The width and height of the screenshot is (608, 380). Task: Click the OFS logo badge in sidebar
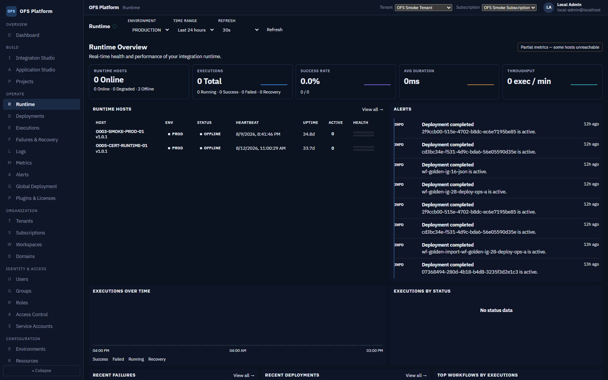(11, 11)
